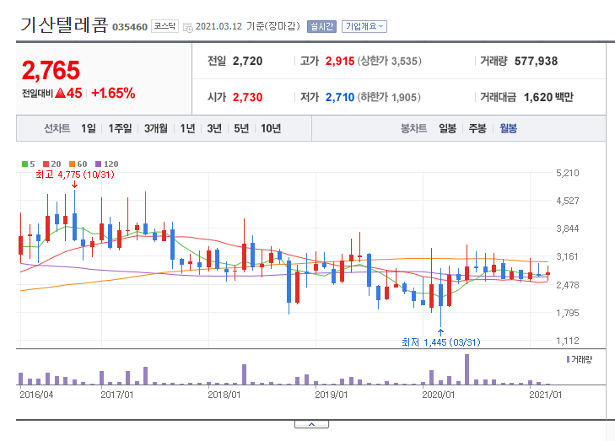Click the 2016/04 date axis label
The height and width of the screenshot is (441, 615).
36,395
